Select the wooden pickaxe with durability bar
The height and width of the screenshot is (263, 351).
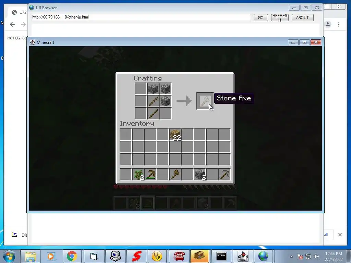click(150, 174)
